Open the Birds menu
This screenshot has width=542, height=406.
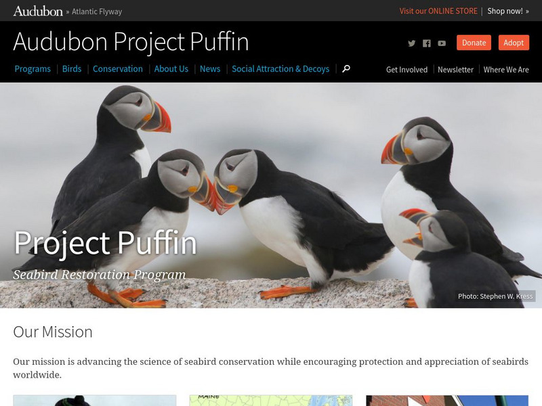(x=72, y=69)
